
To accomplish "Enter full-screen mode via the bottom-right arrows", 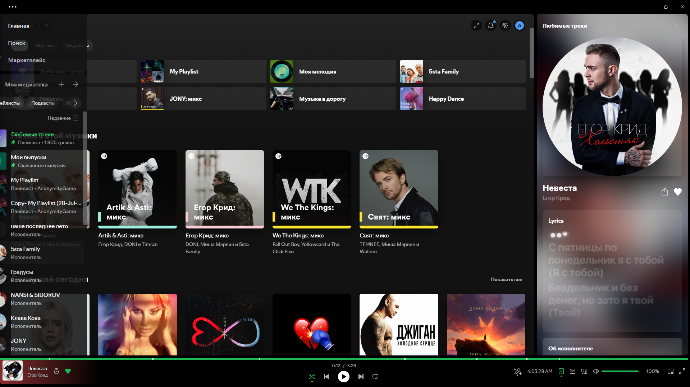I will pyautogui.click(x=682, y=371).
